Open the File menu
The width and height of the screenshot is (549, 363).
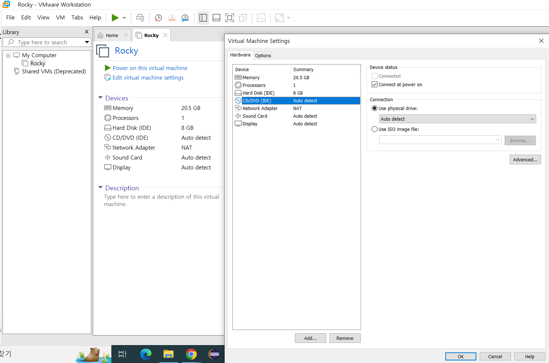10,17
